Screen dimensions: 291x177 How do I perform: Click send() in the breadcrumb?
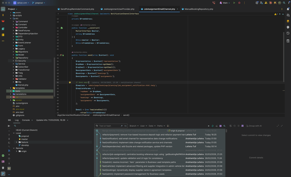point(126,115)
